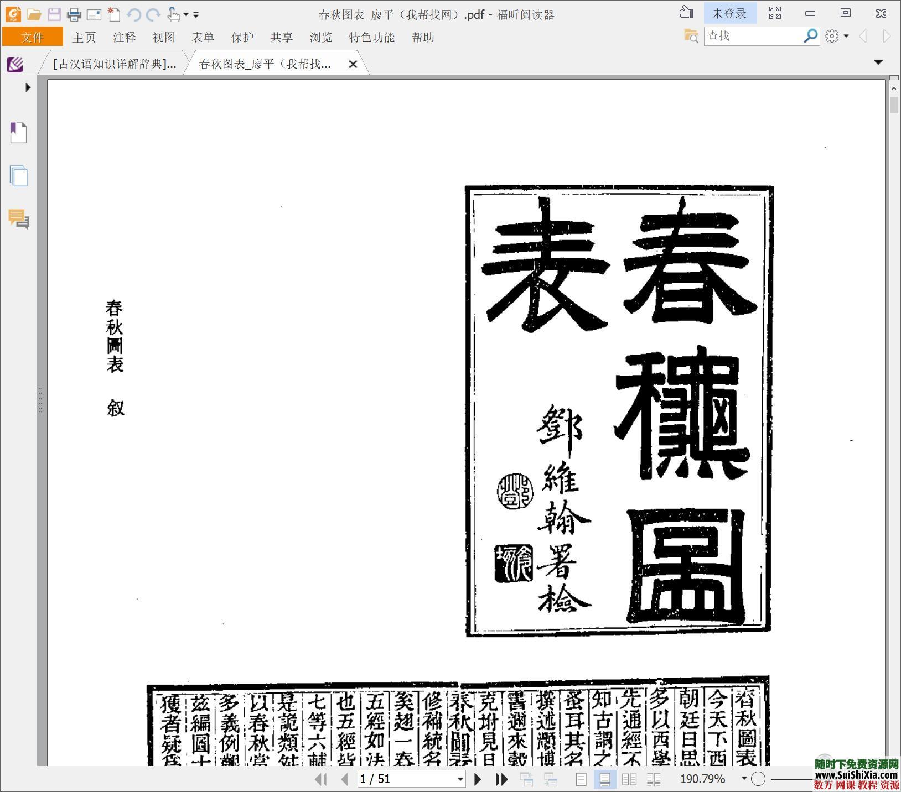Open a file with the folder icon
This screenshot has width=901, height=792.
pyautogui.click(x=34, y=14)
